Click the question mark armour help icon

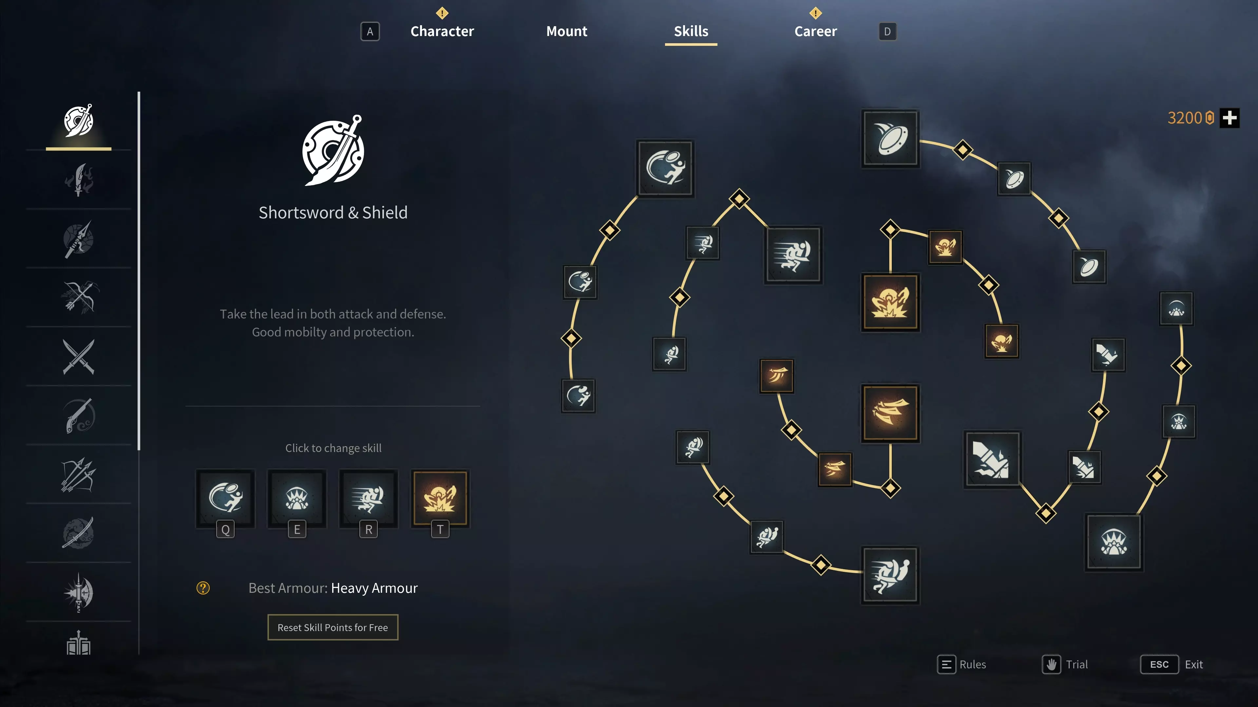point(203,588)
